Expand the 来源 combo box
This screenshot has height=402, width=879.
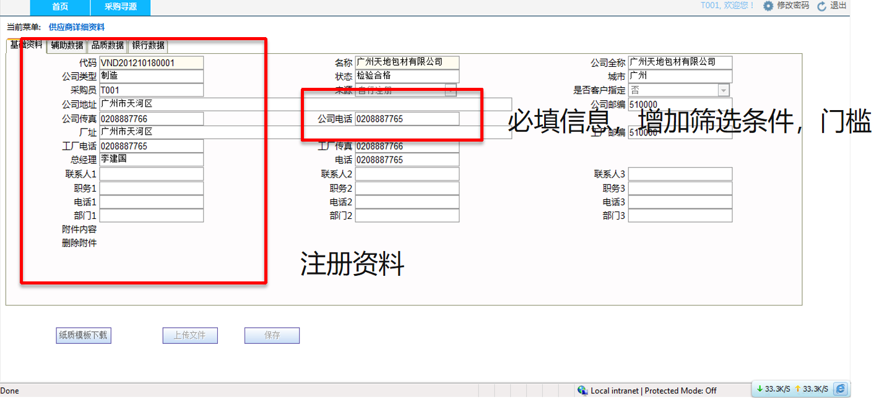click(451, 90)
